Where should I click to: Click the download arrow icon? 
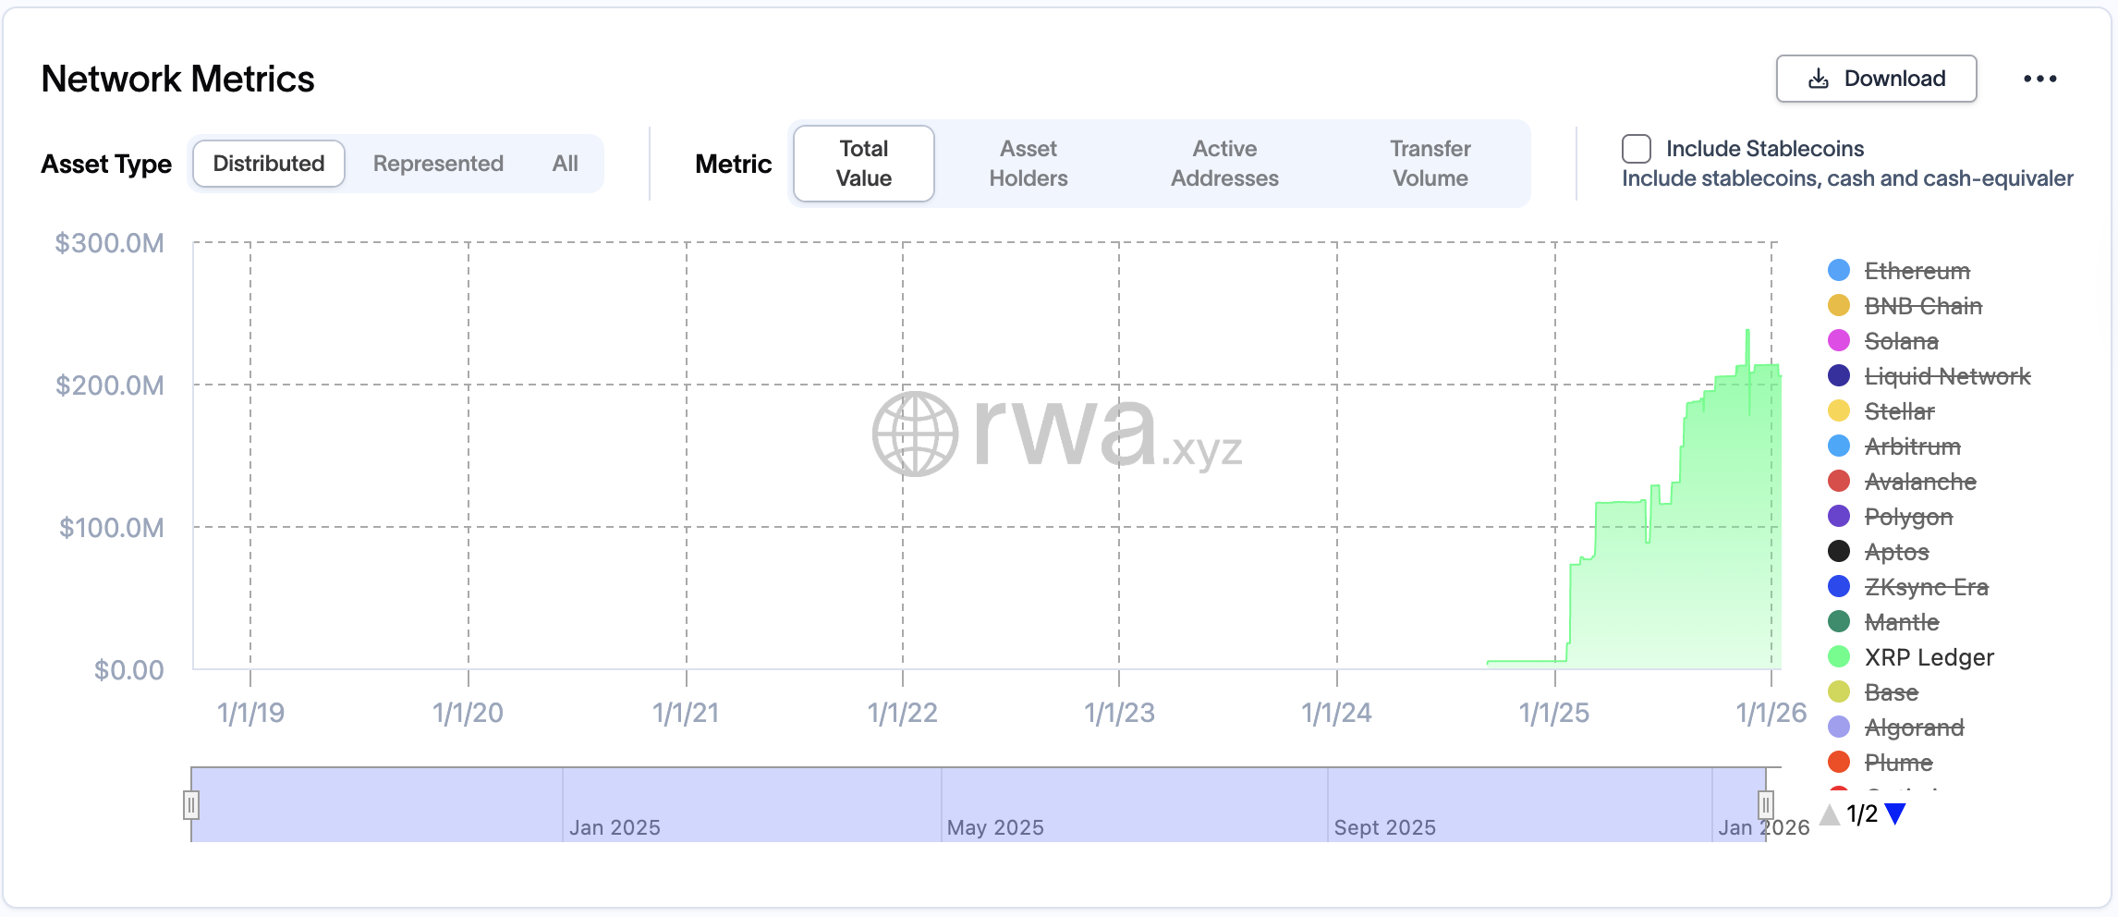pyautogui.click(x=1818, y=79)
